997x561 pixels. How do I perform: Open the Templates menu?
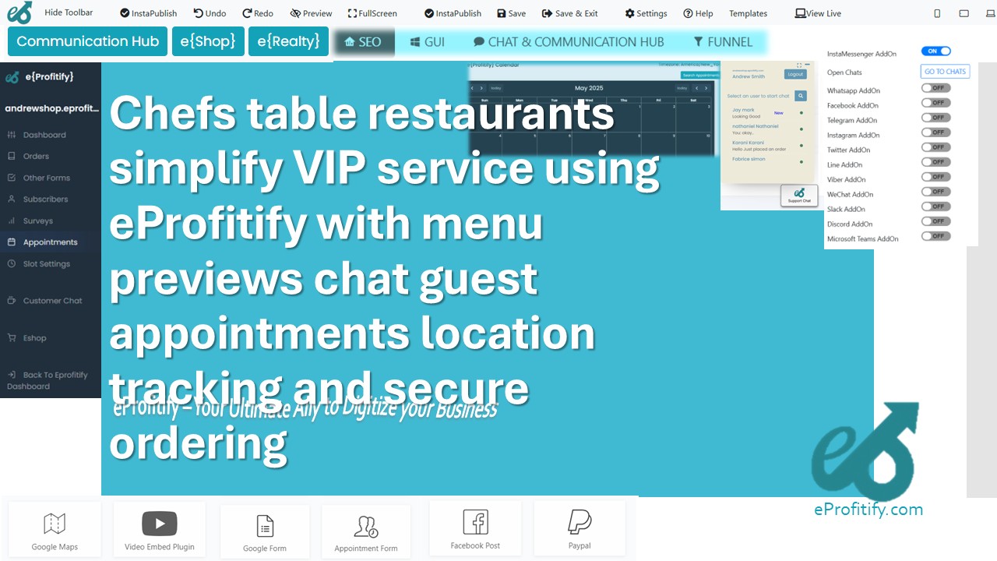[x=747, y=12]
